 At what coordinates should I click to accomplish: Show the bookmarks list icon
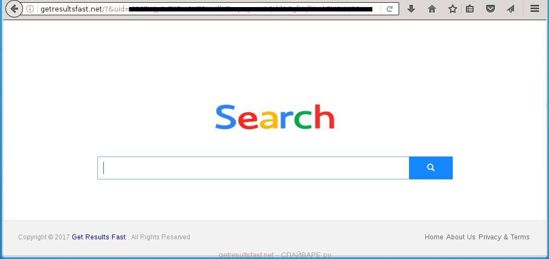point(470,9)
